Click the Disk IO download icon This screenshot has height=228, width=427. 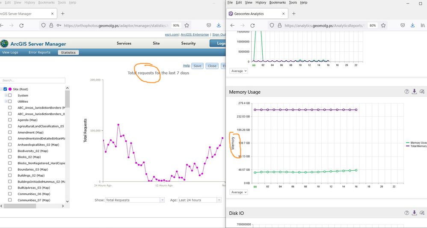[414, 213]
